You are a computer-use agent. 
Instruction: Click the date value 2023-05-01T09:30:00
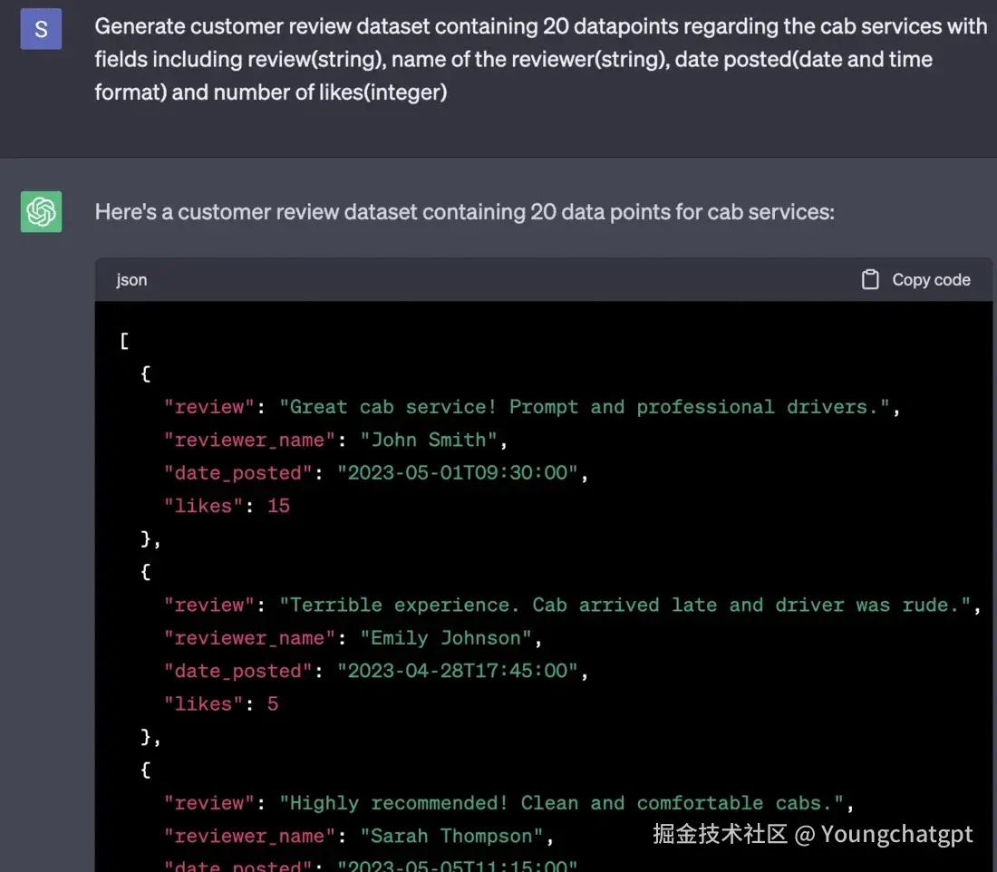[x=458, y=473]
